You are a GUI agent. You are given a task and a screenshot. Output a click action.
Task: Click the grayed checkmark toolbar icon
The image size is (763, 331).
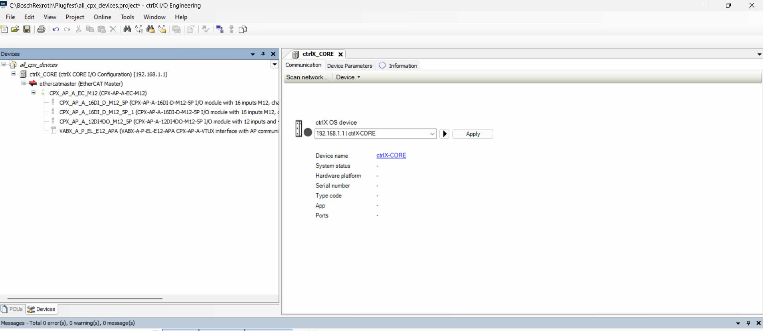pos(206,29)
